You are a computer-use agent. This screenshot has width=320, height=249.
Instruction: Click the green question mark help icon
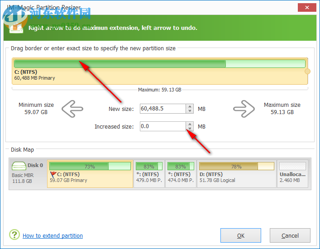[14, 235]
